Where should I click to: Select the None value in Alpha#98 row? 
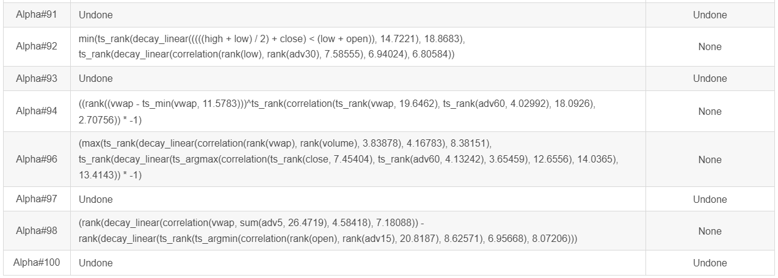[710, 231]
